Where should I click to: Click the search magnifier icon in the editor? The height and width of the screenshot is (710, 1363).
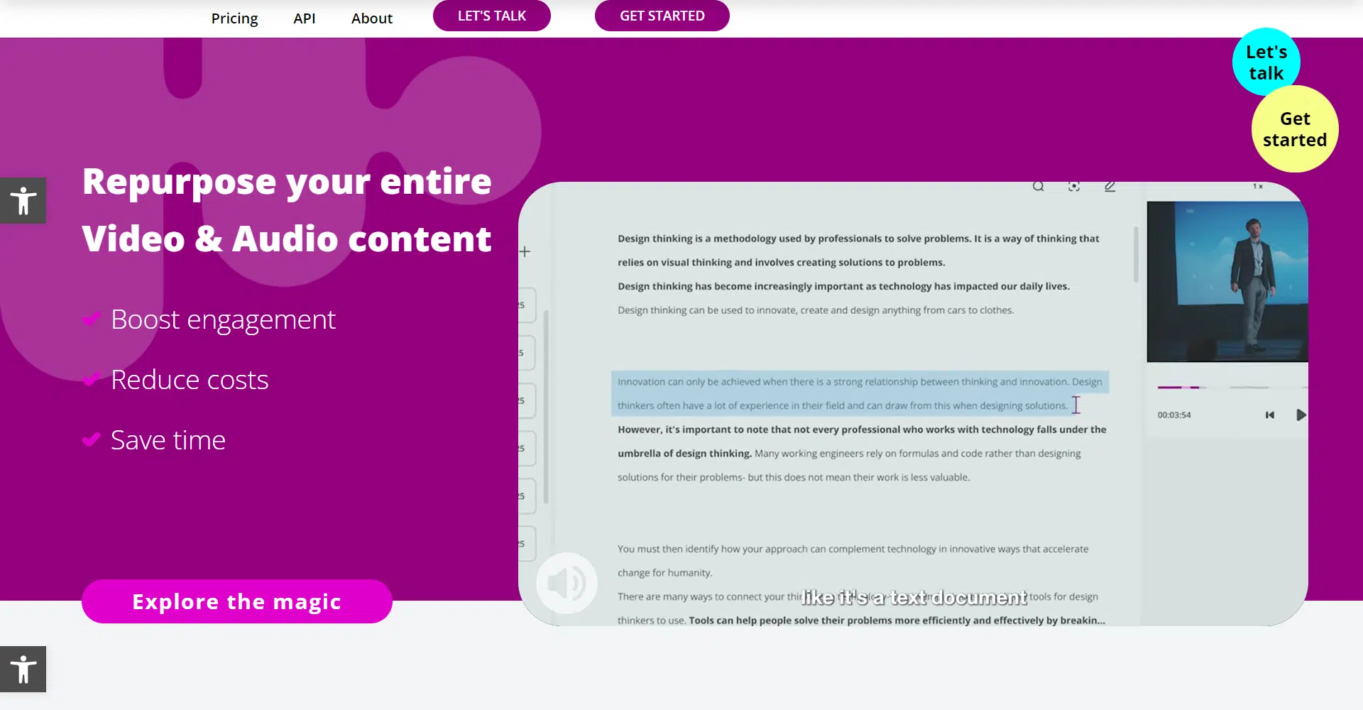[x=1038, y=187]
